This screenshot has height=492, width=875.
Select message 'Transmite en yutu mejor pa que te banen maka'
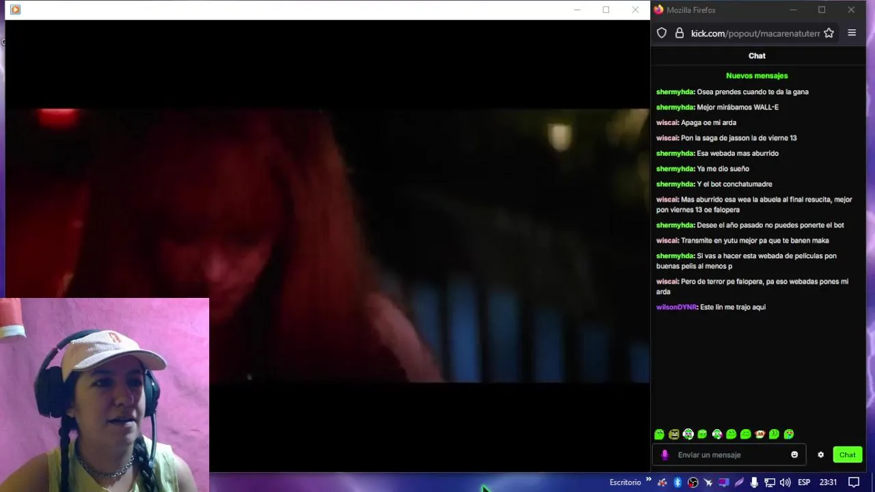click(755, 241)
